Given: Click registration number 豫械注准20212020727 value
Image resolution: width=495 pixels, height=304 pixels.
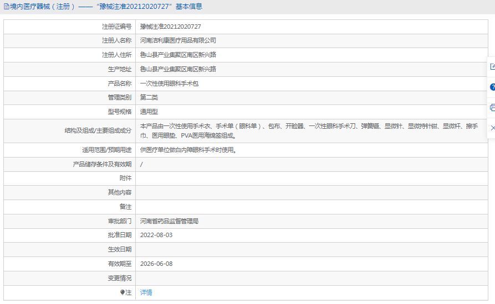Looking at the screenshot, I should click(170, 27).
